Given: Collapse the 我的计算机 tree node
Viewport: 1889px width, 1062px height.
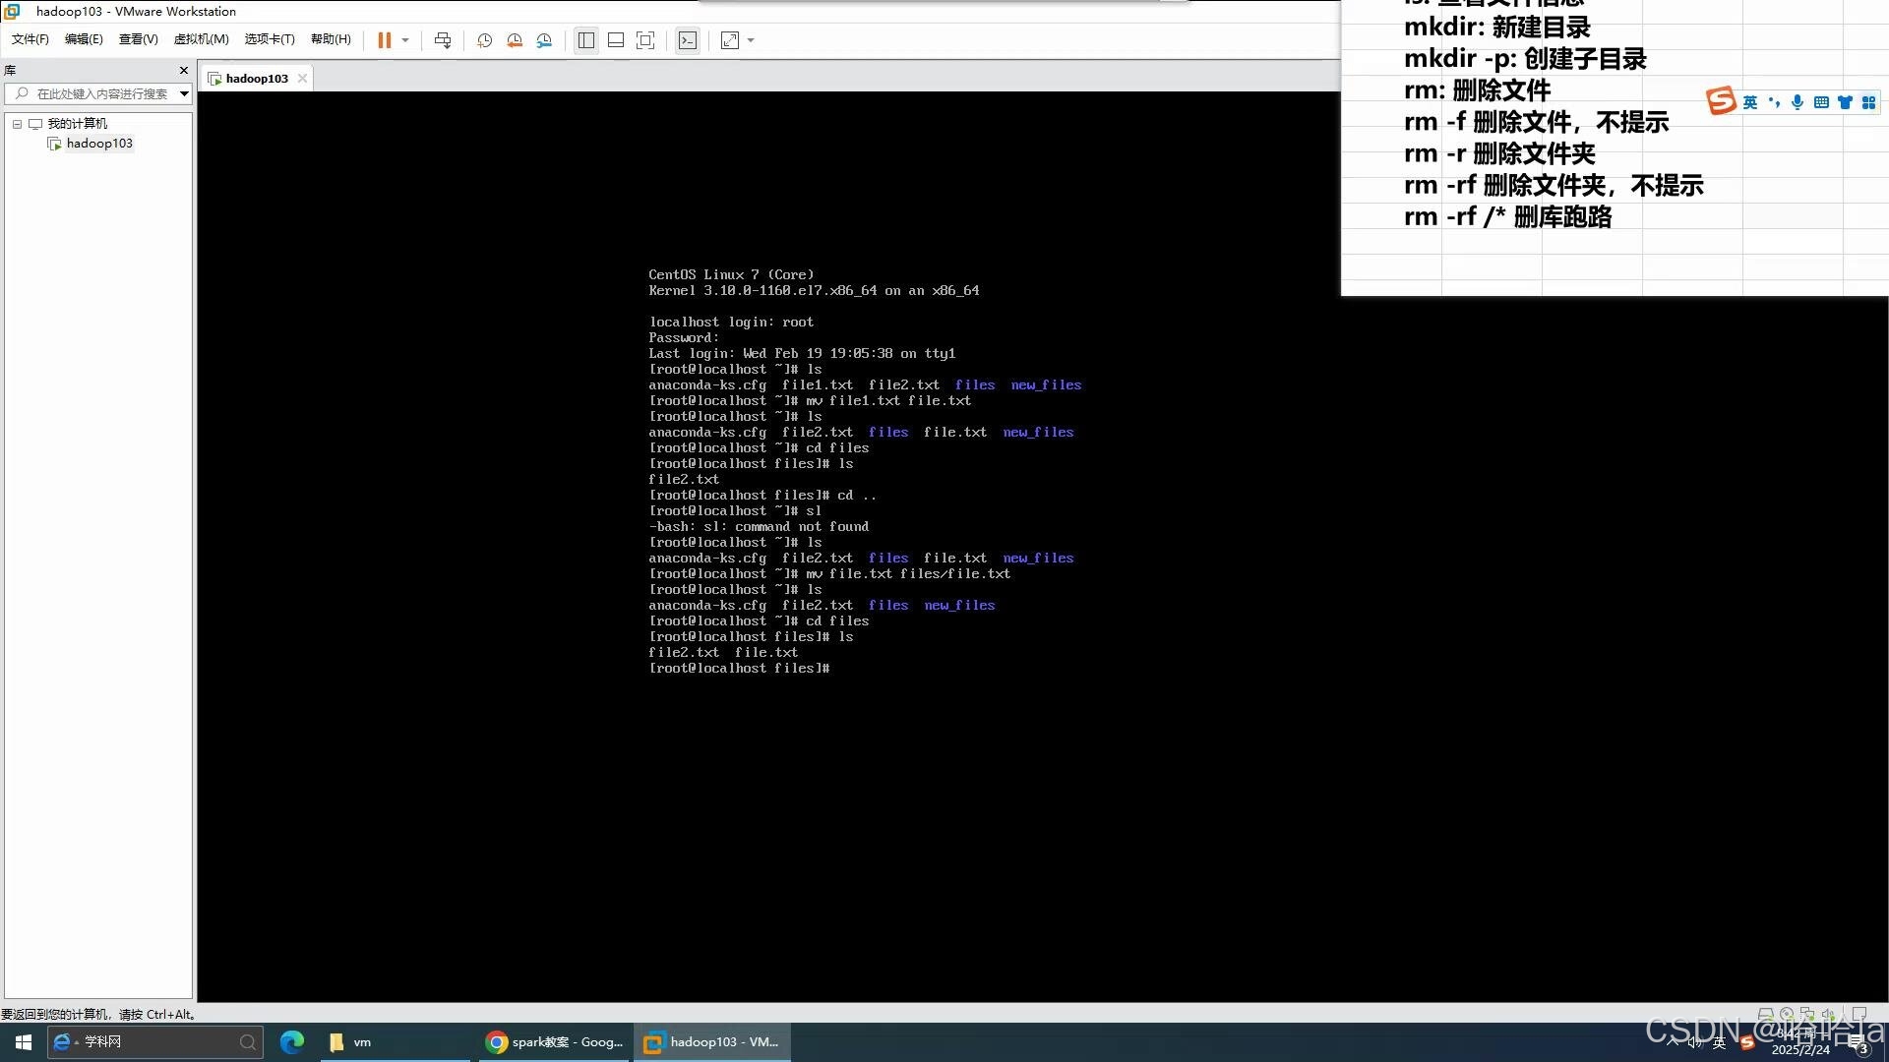Looking at the screenshot, I should click(x=17, y=124).
